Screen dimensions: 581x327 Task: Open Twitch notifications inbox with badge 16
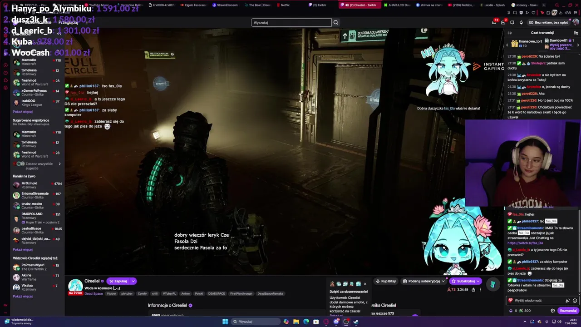(494, 22)
